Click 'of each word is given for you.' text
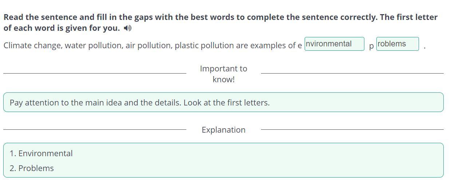Image resolution: width=451 pixels, height=187 pixels. point(62,28)
